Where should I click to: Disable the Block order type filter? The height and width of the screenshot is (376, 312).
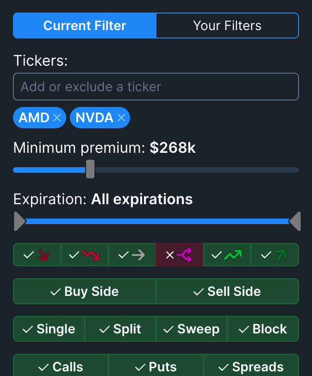point(263,329)
